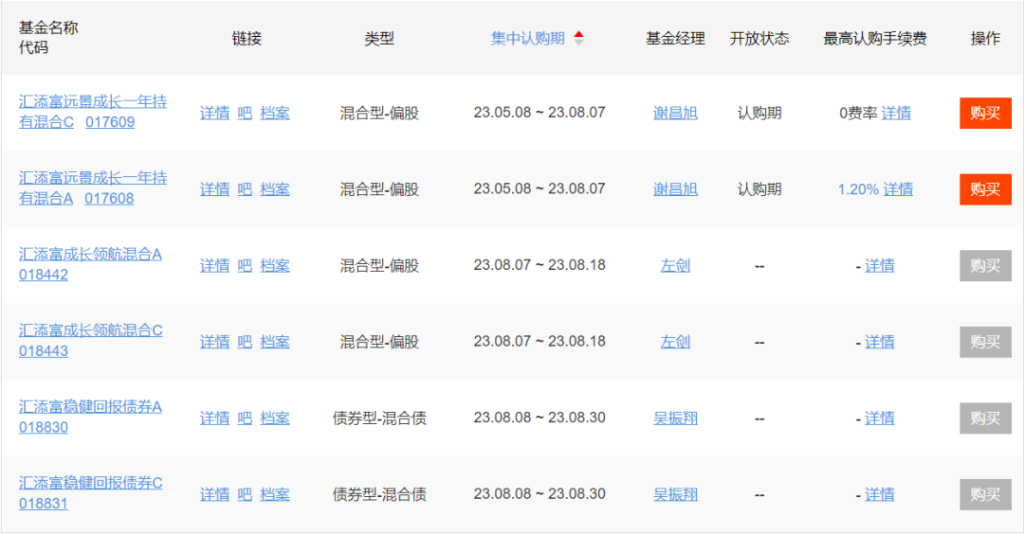
Task: Open 吧 forum link for fund 017608
Action: tap(245, 189)
